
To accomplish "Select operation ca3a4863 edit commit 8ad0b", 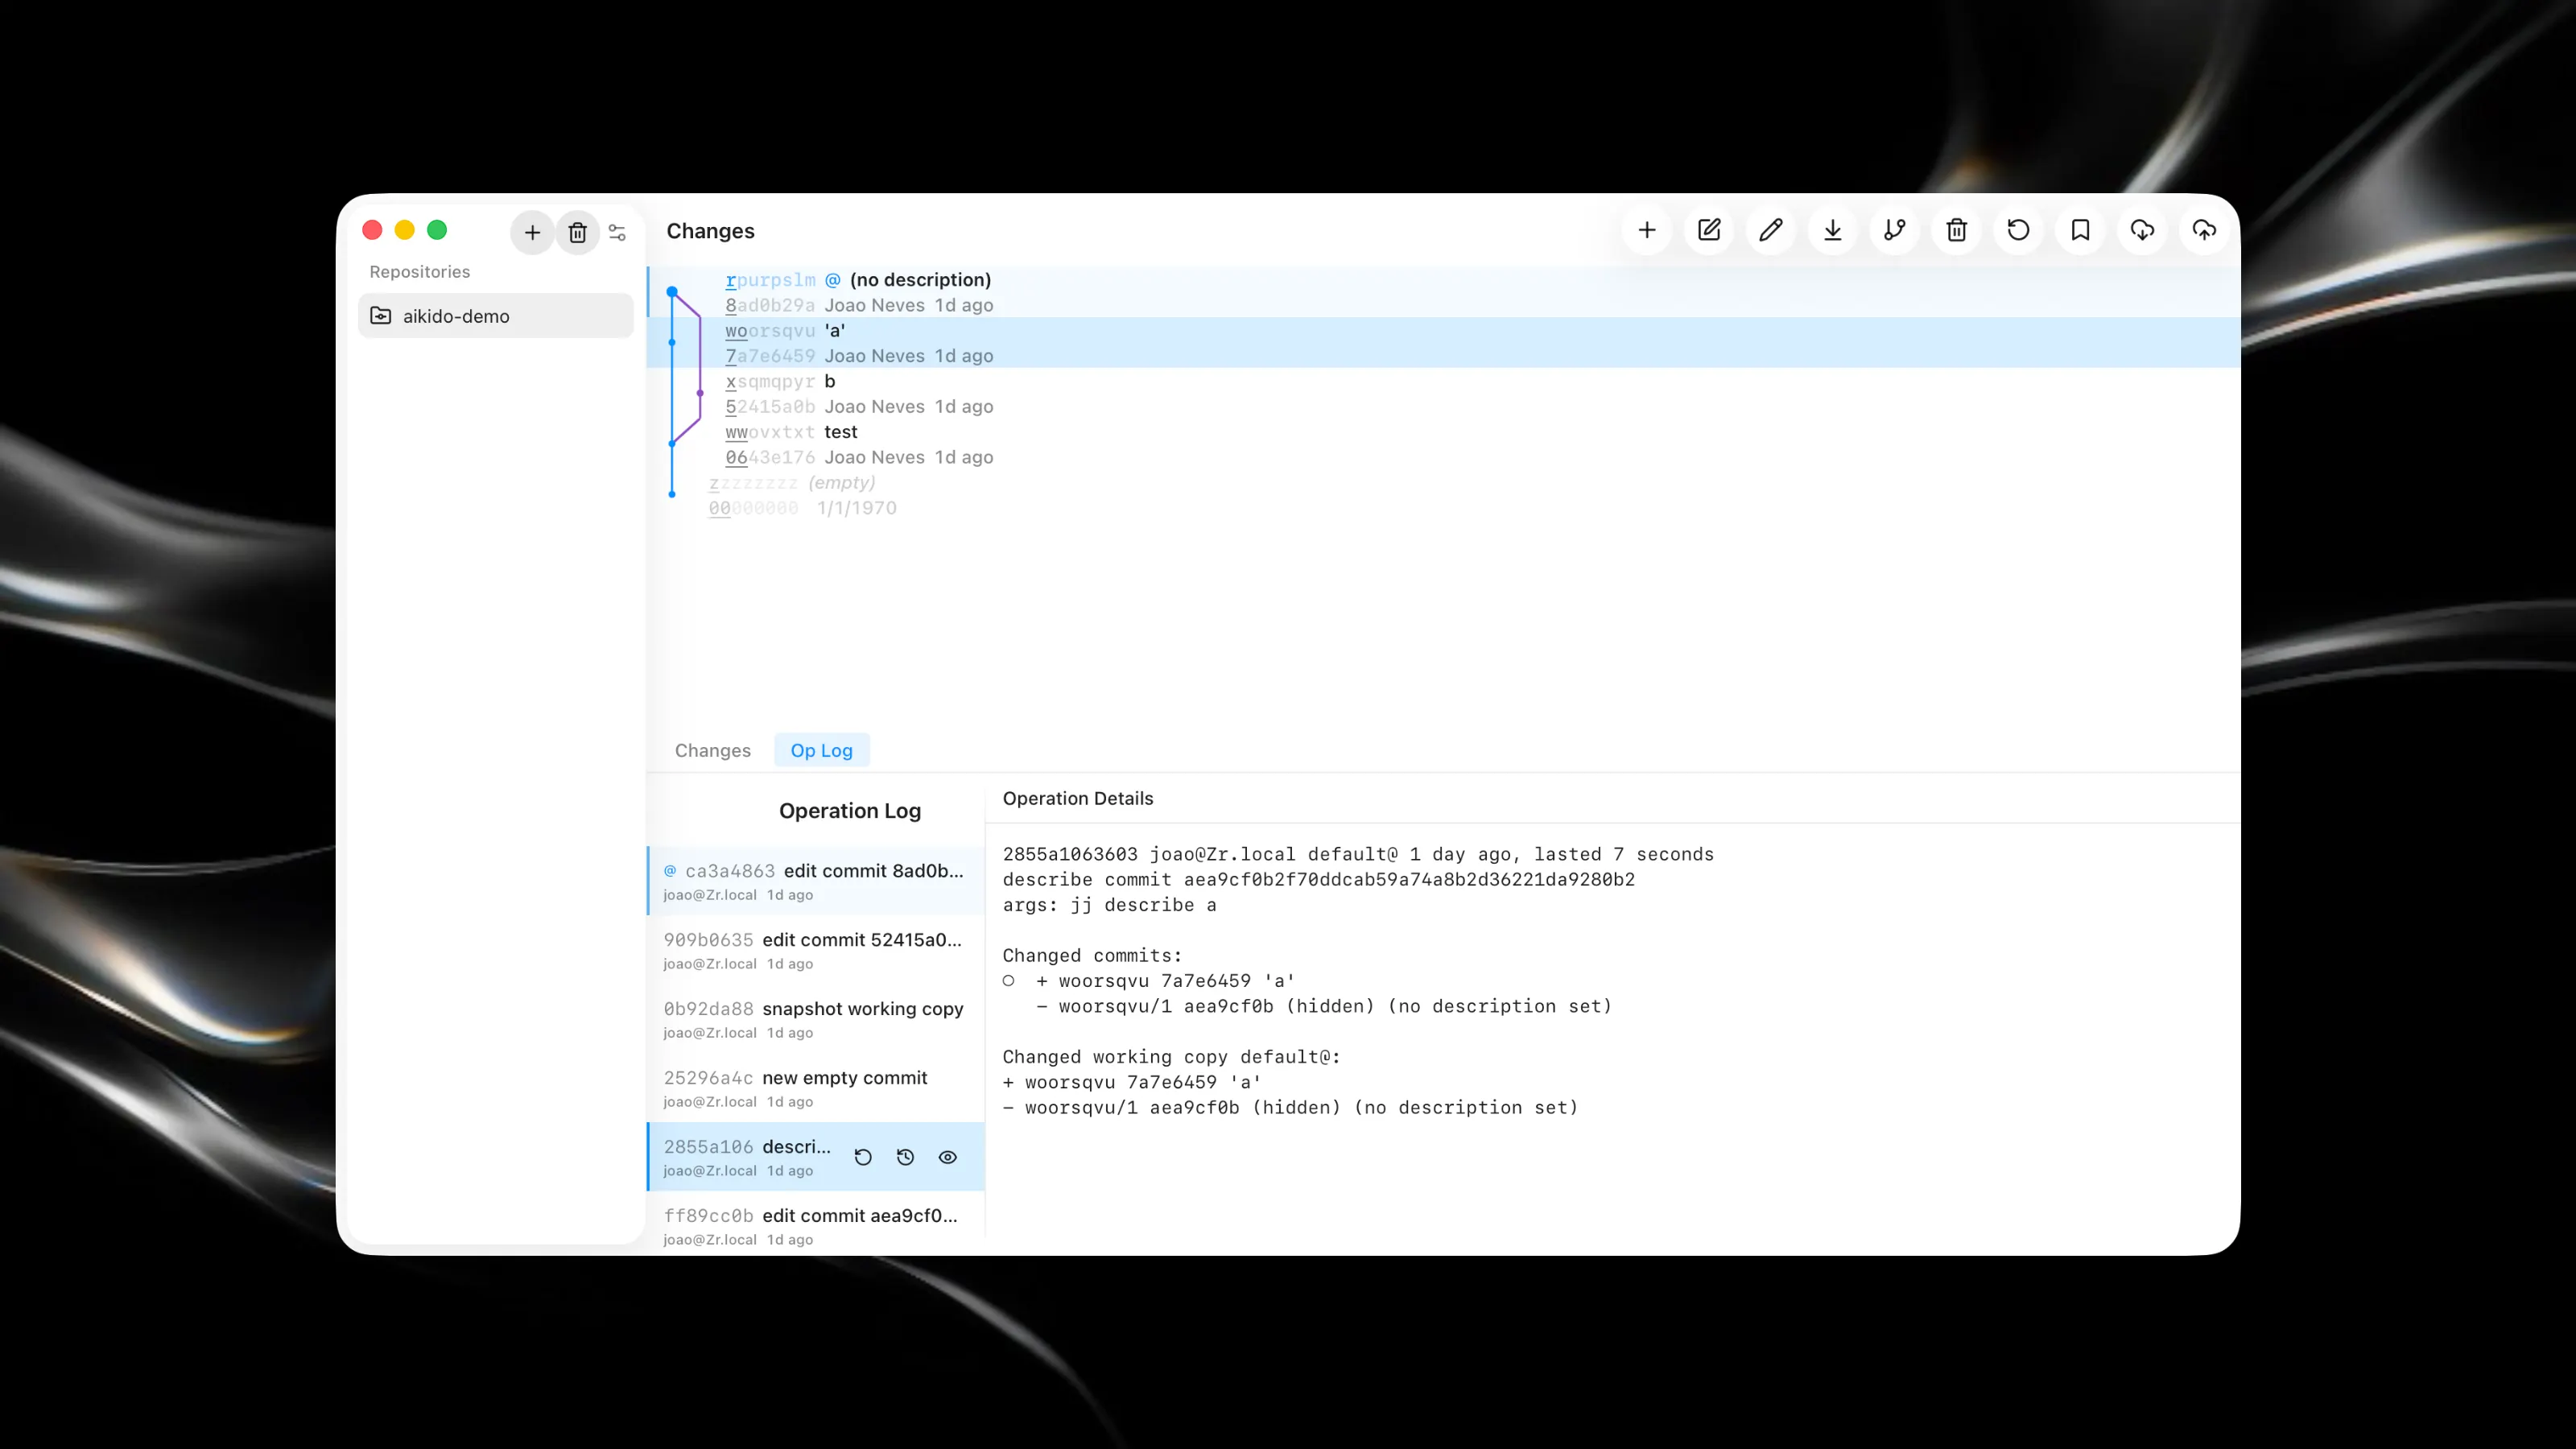I will (816, 881).
